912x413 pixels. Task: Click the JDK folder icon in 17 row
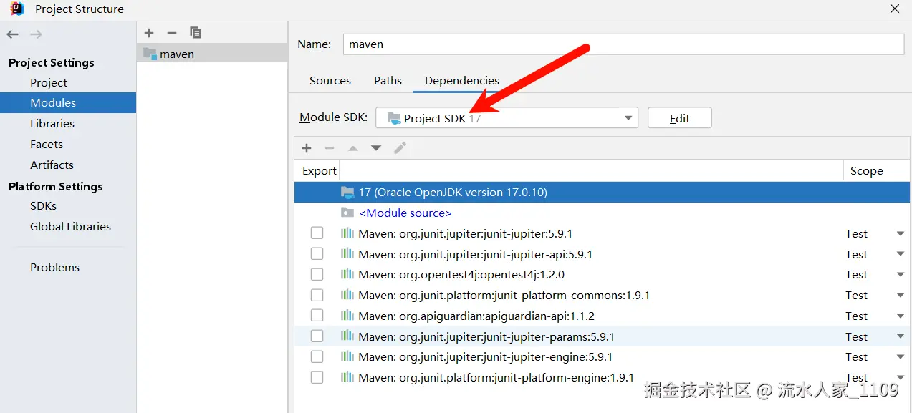(347, 192)
